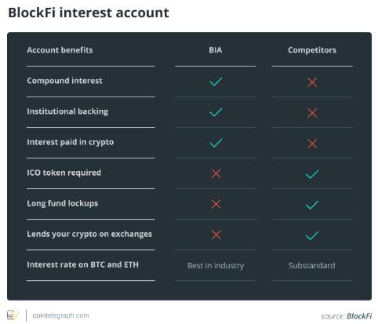The width and height of the screenshot is (378, 324).
Task: Click the Competitors checkmark for Lends your crypto
Action: [x=312, y=235]
